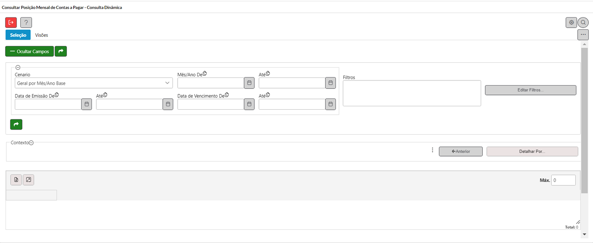Open calendar picker for Mês/Ano De
Image resolution: width=593 pixels, height=243 pixels.
[249, 83]
